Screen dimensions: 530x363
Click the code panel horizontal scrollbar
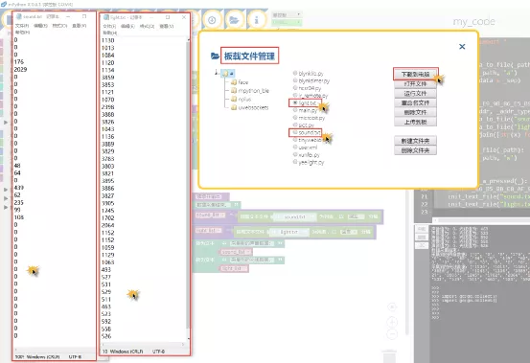point(482,220)
